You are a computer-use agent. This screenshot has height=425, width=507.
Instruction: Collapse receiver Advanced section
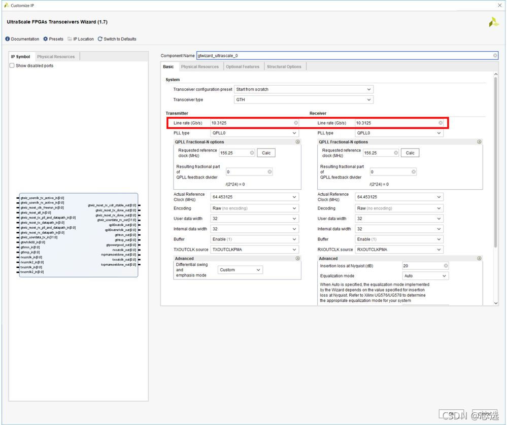[479, 259]
